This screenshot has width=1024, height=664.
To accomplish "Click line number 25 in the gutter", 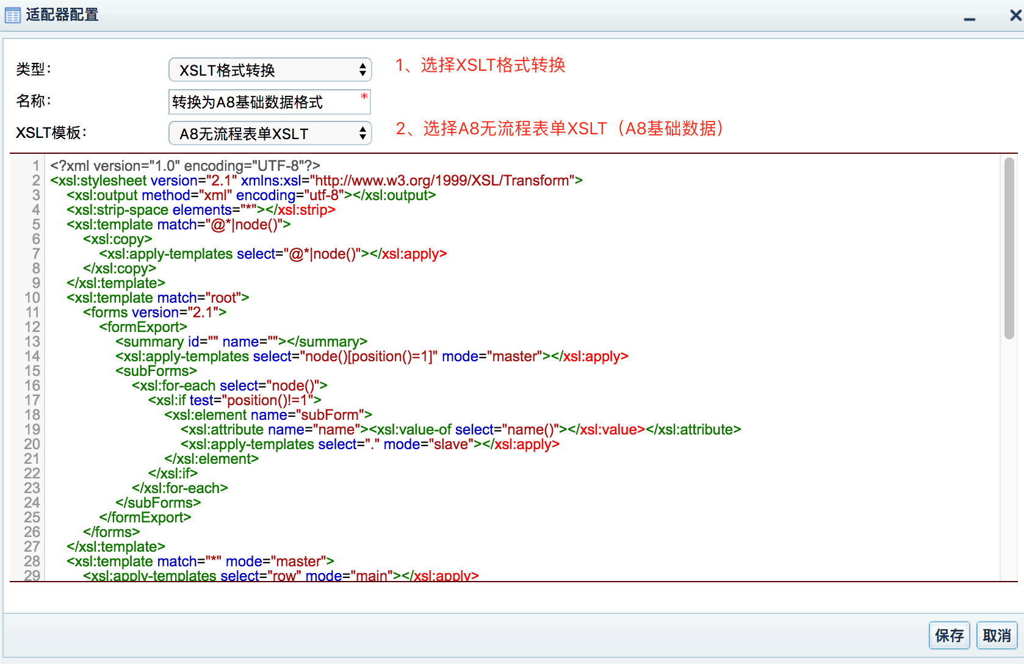I will point(32,518).
